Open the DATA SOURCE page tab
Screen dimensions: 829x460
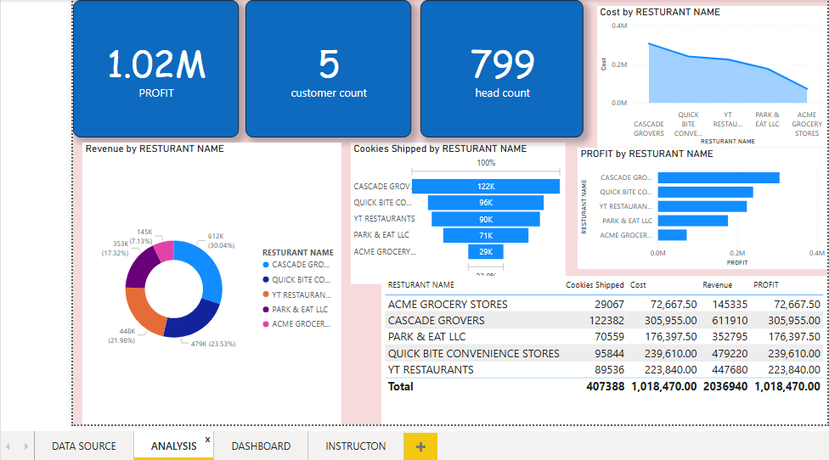click(83, 446)
